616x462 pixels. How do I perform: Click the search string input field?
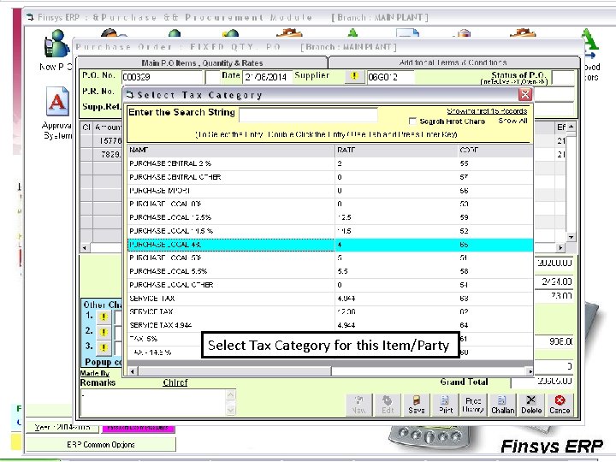(308, 115)
